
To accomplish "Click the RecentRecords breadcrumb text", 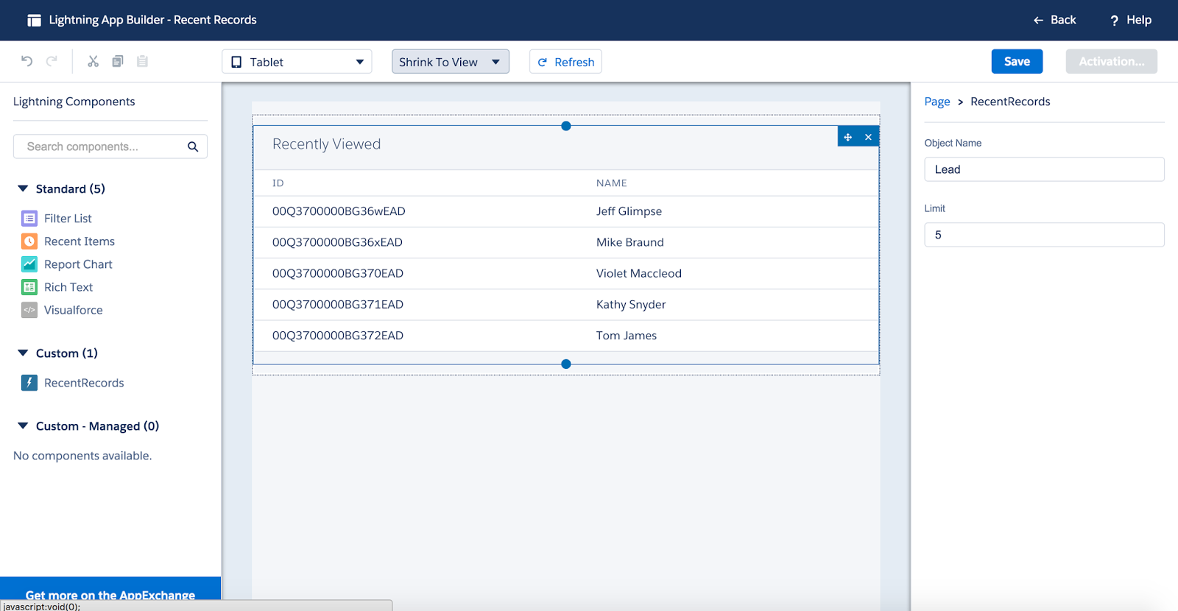I will [1010, 102].
